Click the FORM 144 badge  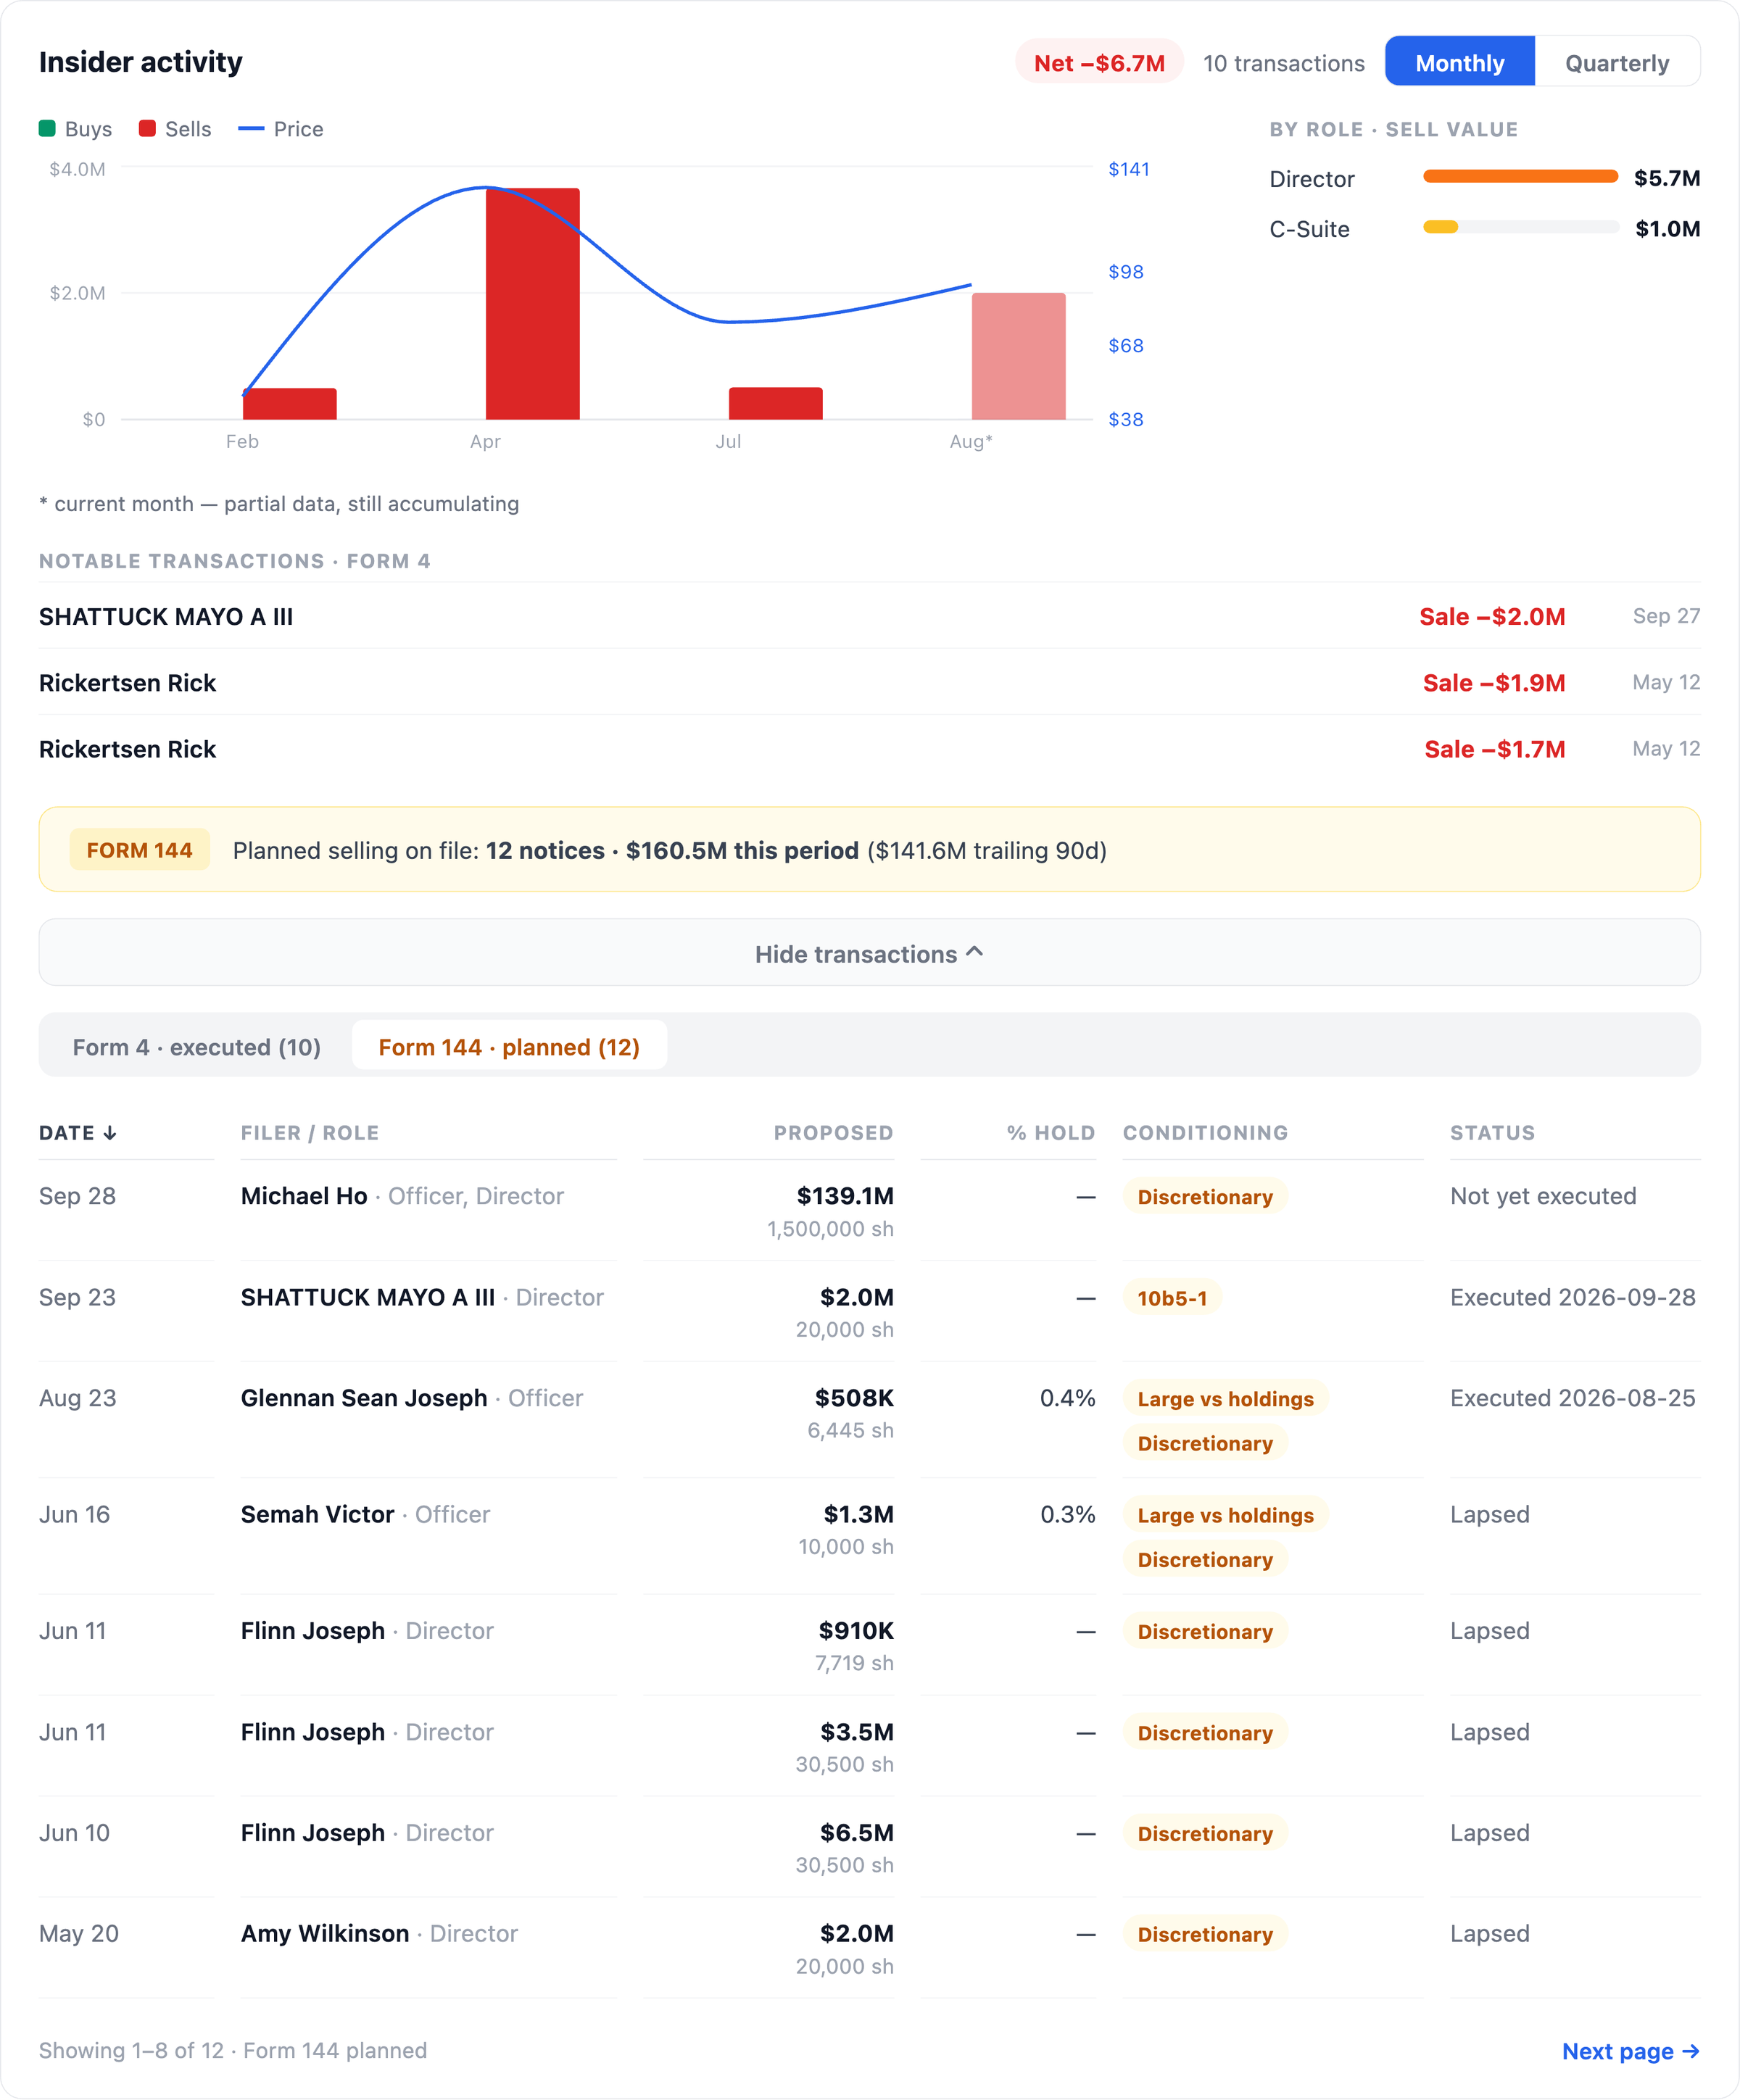click(x=139, y=849)
